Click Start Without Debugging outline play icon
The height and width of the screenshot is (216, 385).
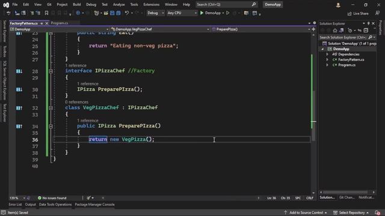point(228,13)
